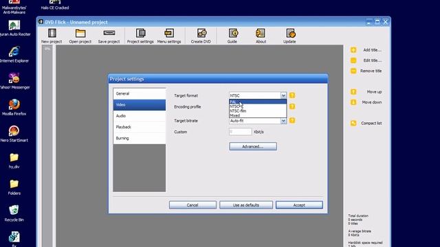
Task: Click the Advanced... button
Action: tap(253, 146)
